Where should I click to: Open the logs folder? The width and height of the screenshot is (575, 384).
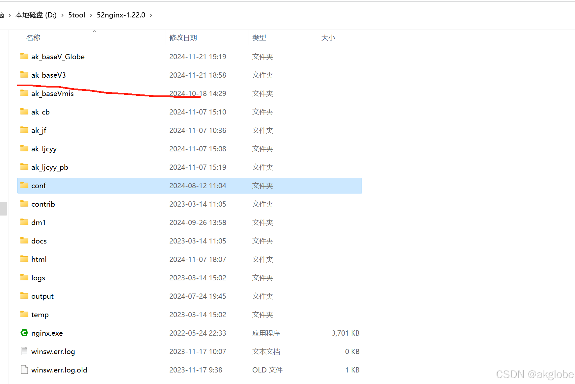click(38, 277)
